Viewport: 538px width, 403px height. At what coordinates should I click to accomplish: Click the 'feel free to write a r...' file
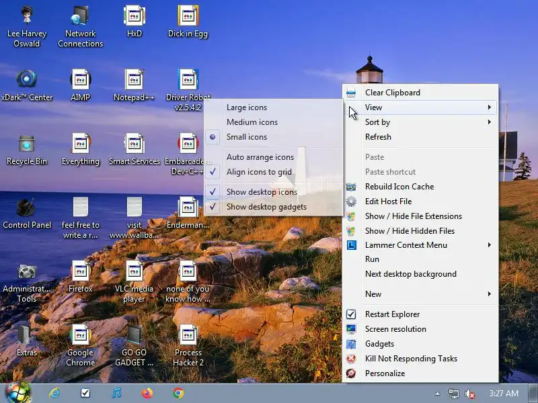click(80, 218)
